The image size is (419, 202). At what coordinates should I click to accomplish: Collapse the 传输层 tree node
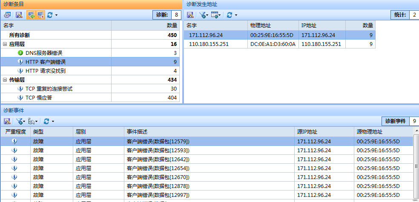(5, 80)
